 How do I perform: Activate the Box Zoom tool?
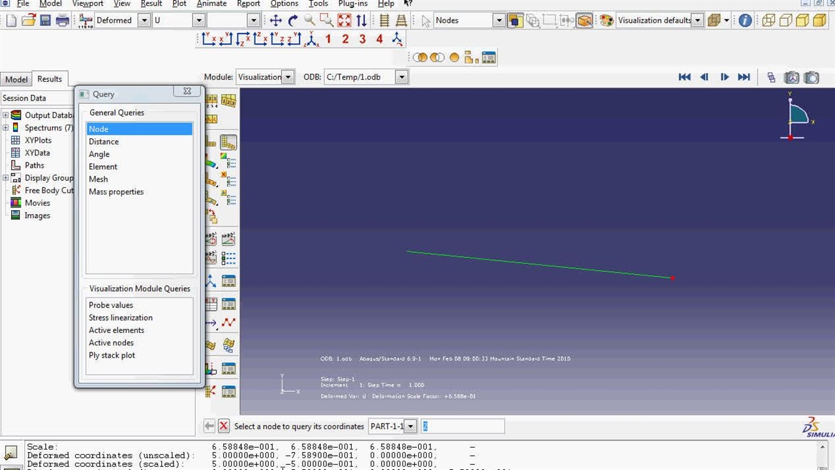327,21
